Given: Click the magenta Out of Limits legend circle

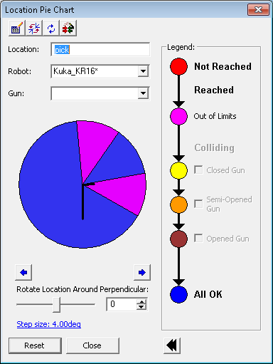Looking at the screenshot, I should [178, 116].
